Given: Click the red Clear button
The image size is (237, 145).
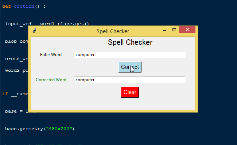Looking at the screenshot, I should pos(130,92).
